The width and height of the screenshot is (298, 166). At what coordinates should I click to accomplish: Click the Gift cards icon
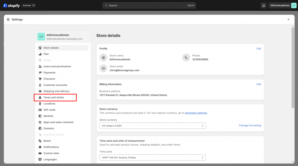pyautogui.click(x=40, y=110)
